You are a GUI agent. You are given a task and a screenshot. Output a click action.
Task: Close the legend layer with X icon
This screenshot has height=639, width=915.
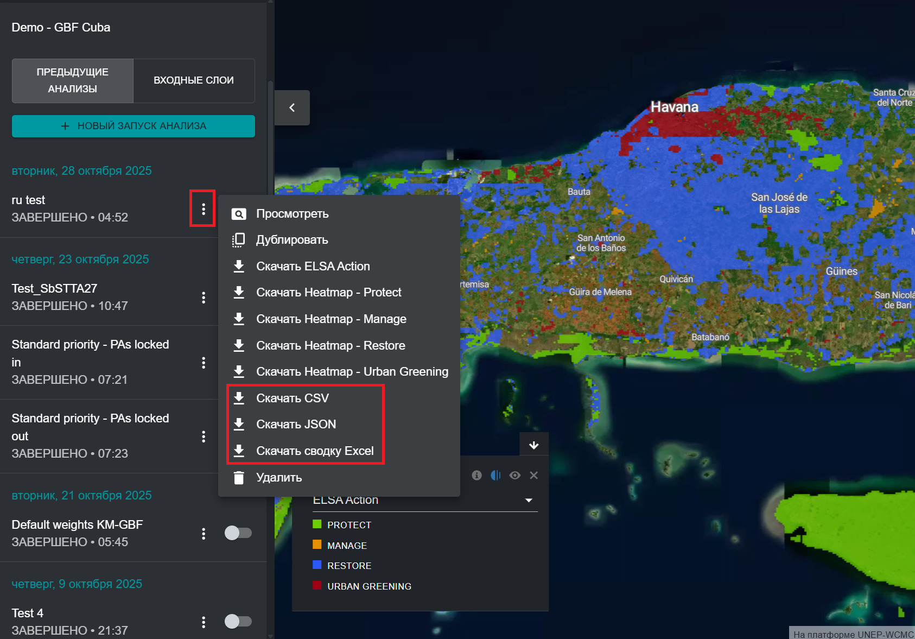(x=533, y=476)
